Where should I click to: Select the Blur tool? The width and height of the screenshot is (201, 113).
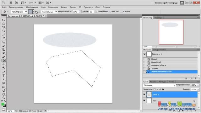pos(3,64)
